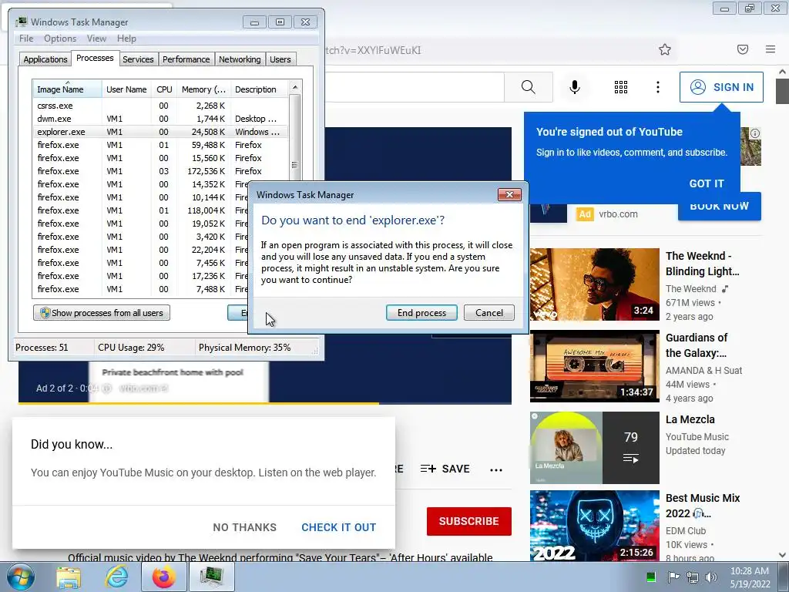Click the Task Manager title bar icon
789x592 pixels.
coord(21,22)
